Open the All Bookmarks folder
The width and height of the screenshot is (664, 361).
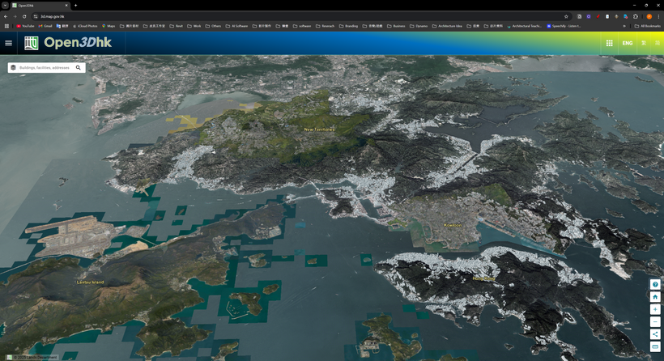(648, 26)
